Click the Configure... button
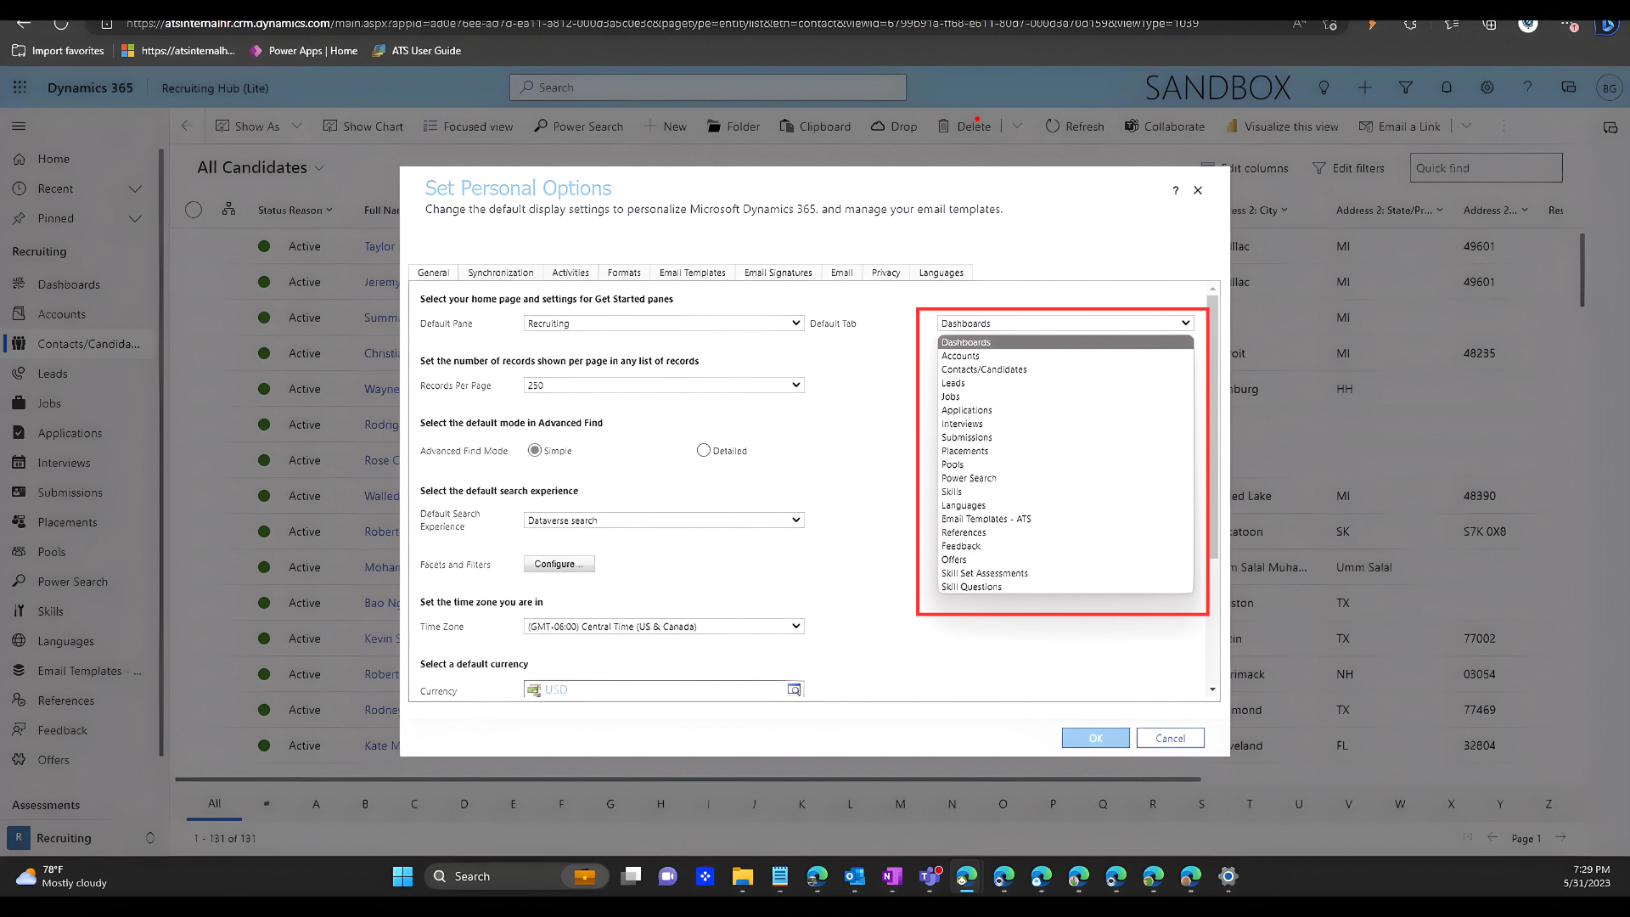 click(x=559, y=564)
